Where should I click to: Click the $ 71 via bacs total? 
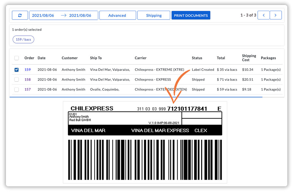click(227, 79)
